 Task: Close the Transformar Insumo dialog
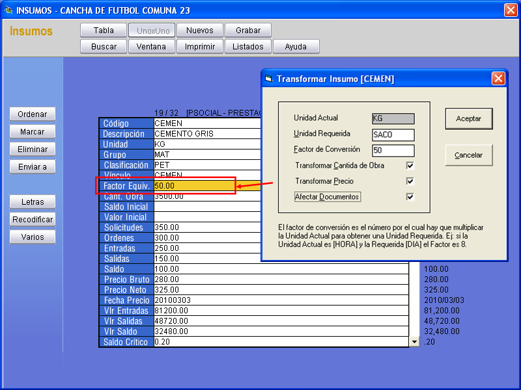498,79
